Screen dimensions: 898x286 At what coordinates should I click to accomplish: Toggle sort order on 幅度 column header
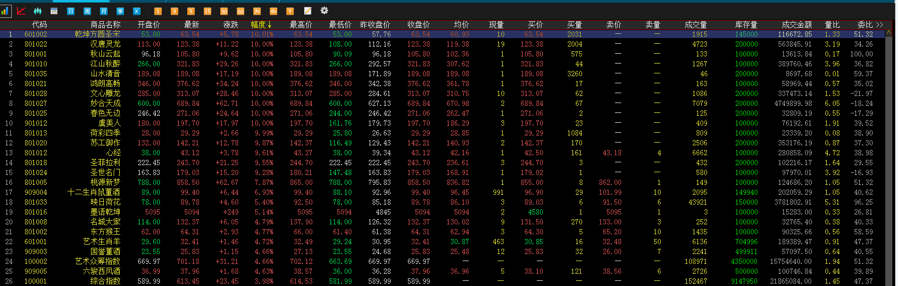coord(261,24)
